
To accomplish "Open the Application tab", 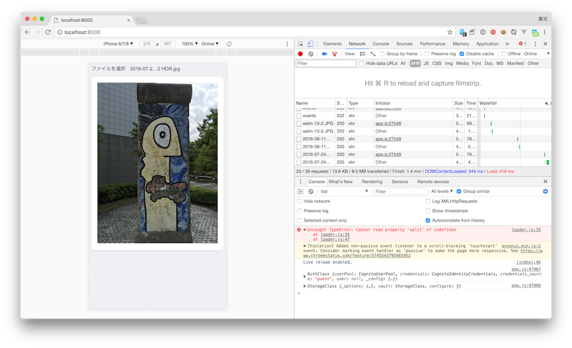I will click(x=487, y=44).
